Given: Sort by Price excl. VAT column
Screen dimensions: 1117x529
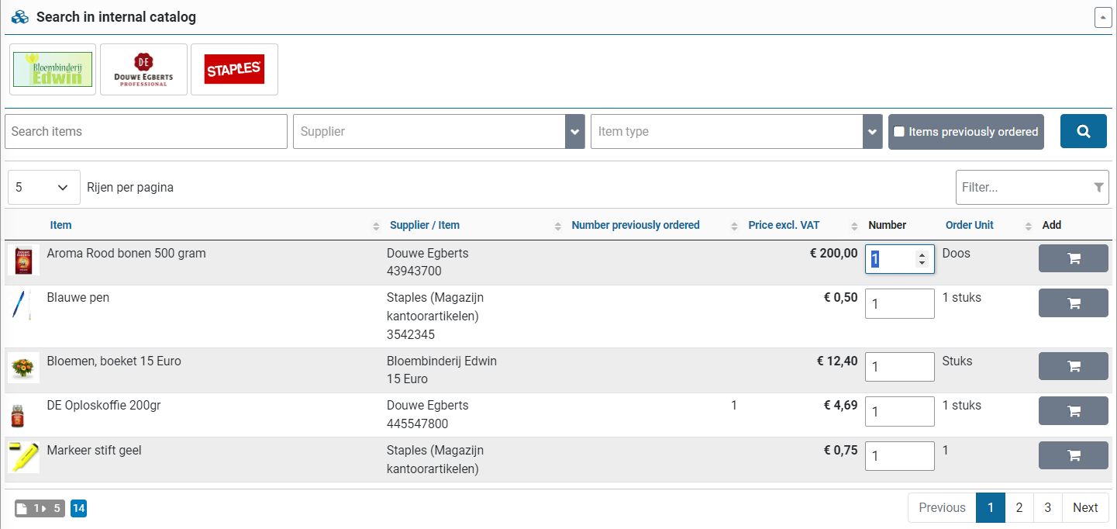Looking at the screenshot, I should [x=784, y=226].
